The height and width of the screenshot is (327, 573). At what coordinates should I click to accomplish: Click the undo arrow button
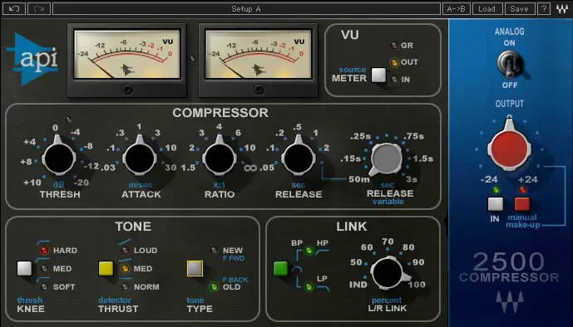pos(14,9)
